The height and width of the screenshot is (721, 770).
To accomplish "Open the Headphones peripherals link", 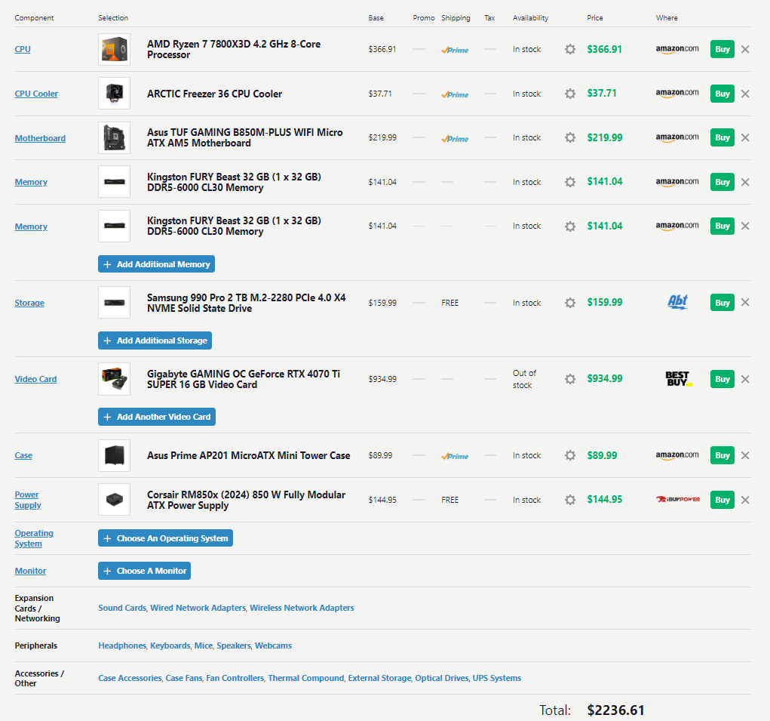I will tap(122, 646).
